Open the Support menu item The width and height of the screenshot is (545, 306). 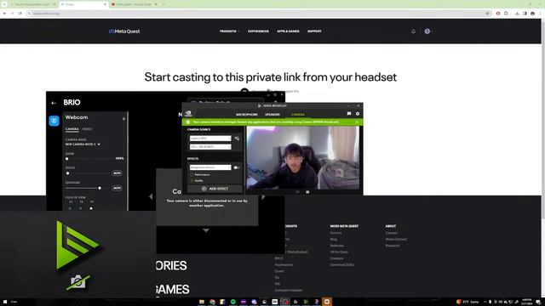[x=314, y=31]
